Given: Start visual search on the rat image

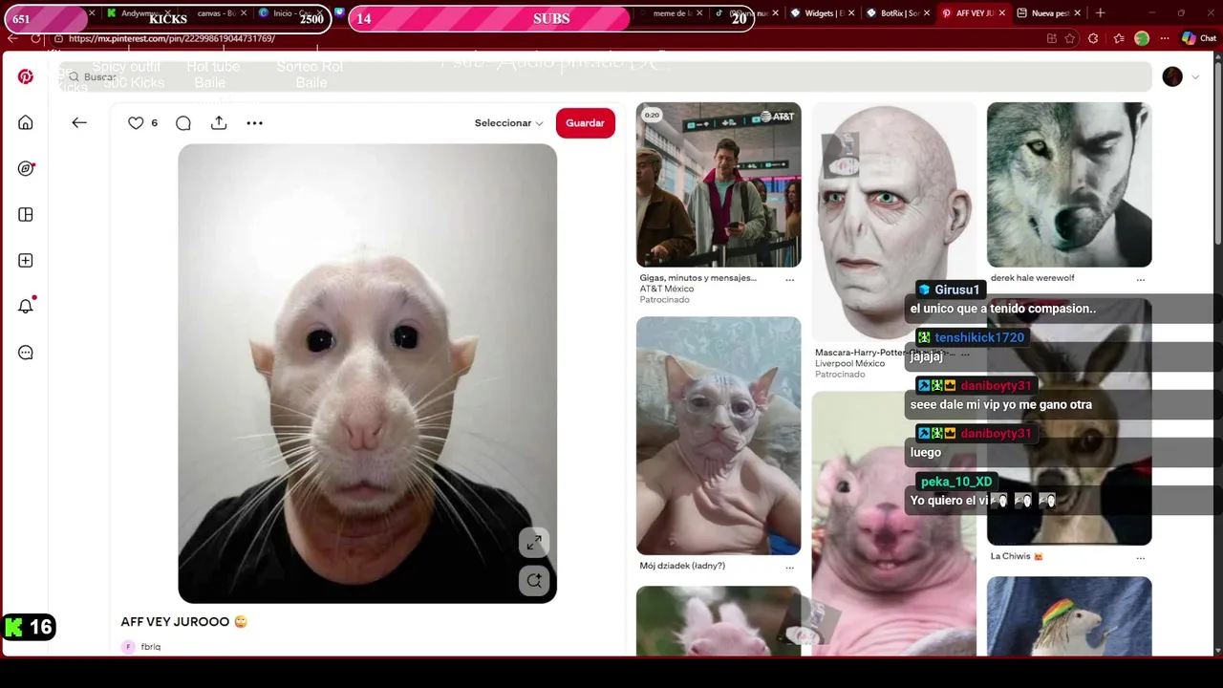Looking at the screenshot, I should click(534, 580).
